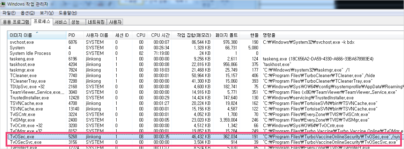Select the taskmgr.exe process

tap(205, 70)
